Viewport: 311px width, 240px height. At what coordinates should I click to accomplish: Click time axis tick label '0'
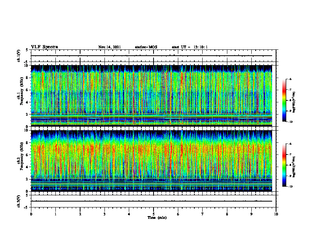click(x=31, y=214)
